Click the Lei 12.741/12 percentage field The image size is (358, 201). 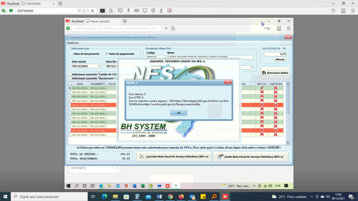[x=275, y=54]
